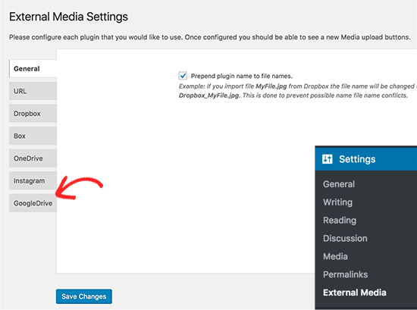
Task: Click External Media menu item
Action: (x=355, y=293)
